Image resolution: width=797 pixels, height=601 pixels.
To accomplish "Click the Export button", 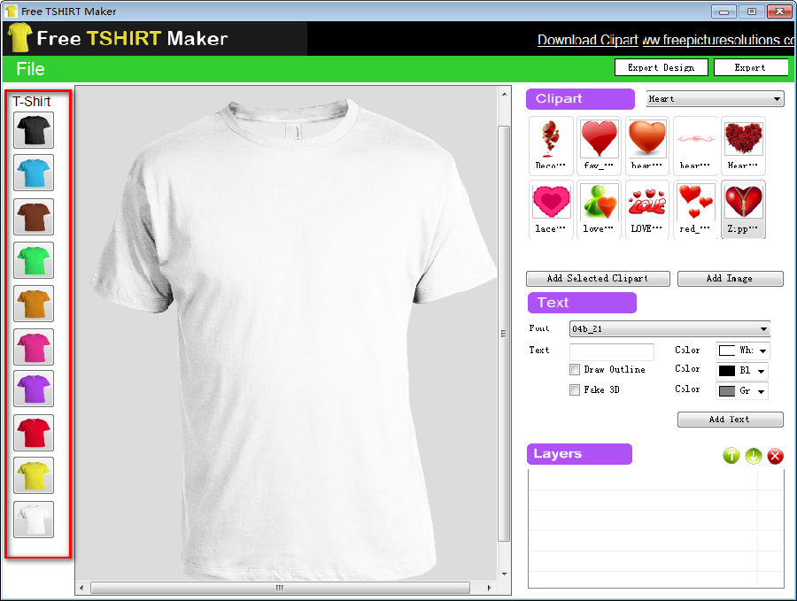I will click(751, 67).
